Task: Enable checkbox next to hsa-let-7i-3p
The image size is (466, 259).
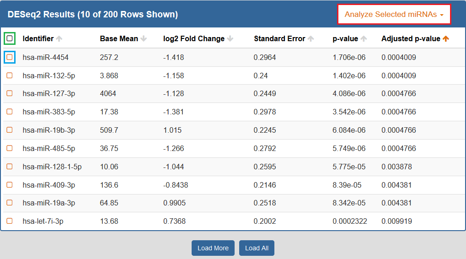Action: [10, 221]
